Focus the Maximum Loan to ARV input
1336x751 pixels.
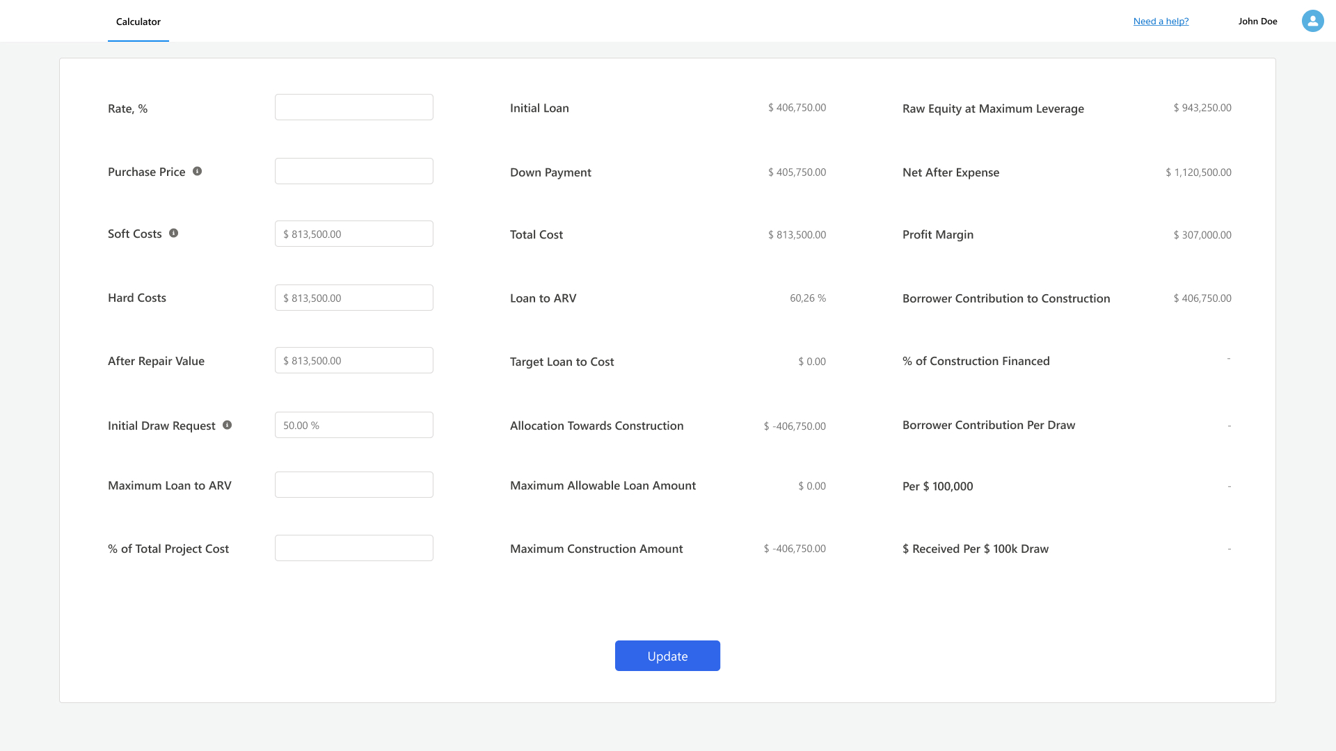[354, 485]
